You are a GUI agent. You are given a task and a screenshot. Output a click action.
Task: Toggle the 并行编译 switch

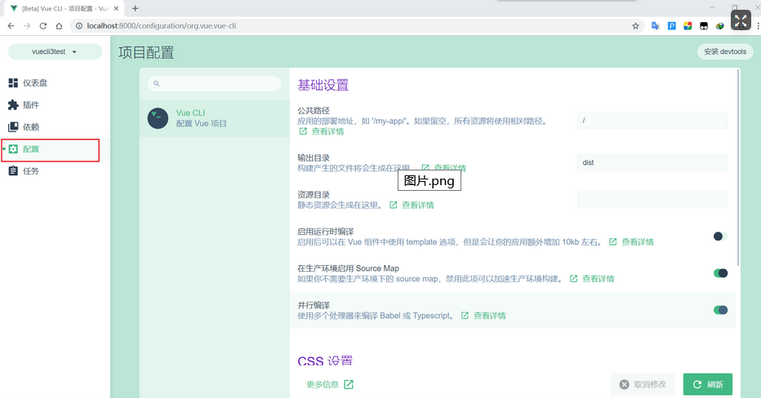coord(720,310)
